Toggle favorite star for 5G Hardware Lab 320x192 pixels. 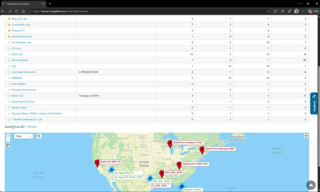[x=9, y=42]
